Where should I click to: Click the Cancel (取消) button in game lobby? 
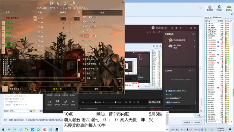pyautogui.click(x=97, y=89)
